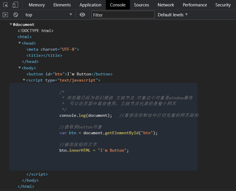Viewport: 236px width, 191px height.
Task: Select the meta charset="UTF-8" line
Action: pyautogui.click(x=53, y=49)
